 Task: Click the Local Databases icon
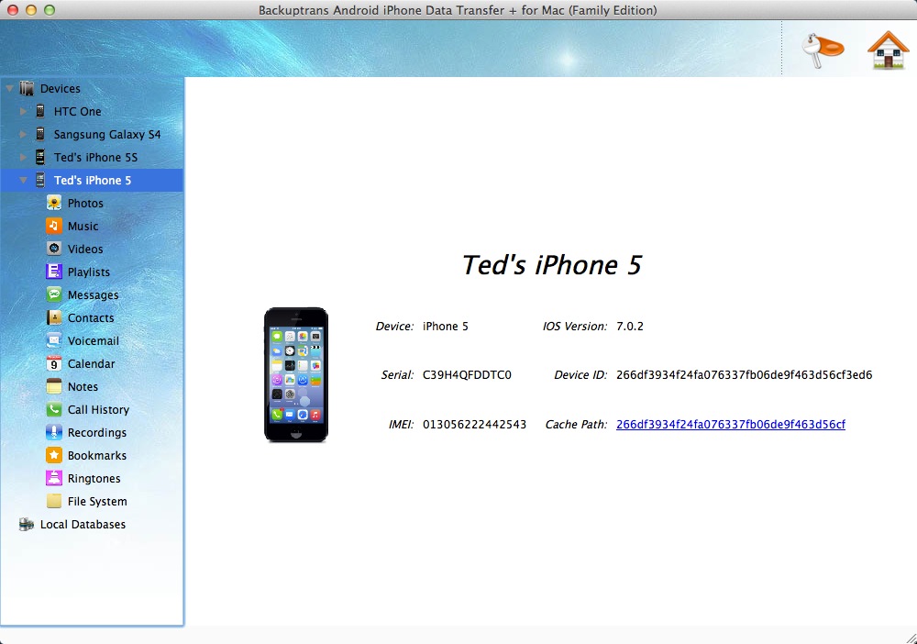(x=27, y=524)
